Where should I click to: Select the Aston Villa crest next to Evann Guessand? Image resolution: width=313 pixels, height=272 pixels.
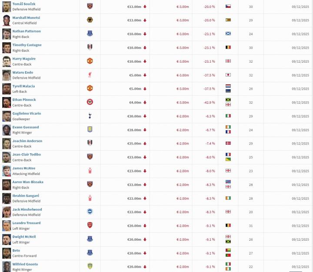pyautogui.click(x=90, y=130)
